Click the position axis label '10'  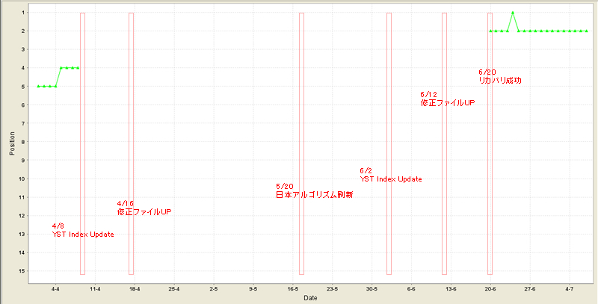(22, 179)
